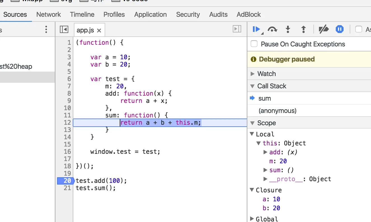Enable Pause On Caught Exceptions
The image size is (371, 222).
[254, 44]
